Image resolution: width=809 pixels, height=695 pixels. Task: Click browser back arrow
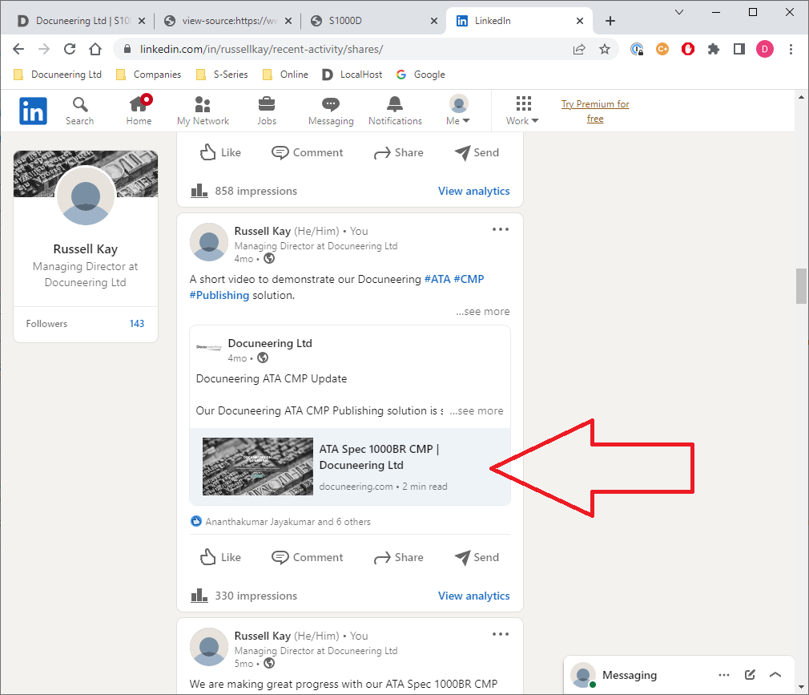pos(18,49)
